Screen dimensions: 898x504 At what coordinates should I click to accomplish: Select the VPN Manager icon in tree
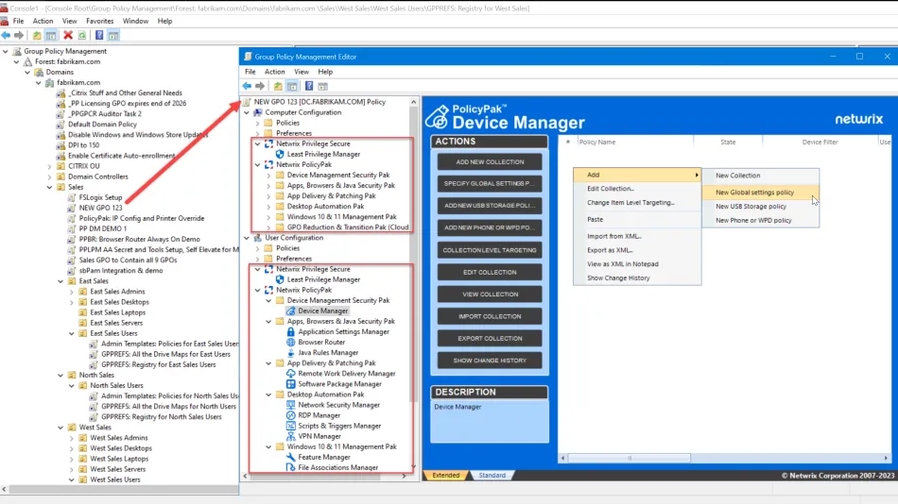click(291, 436)
